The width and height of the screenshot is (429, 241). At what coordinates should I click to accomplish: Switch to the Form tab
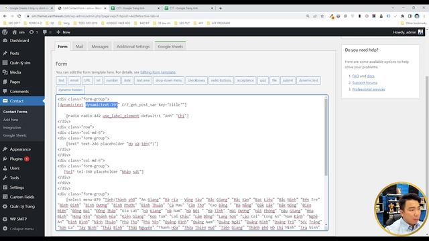(x=62, y=46)
